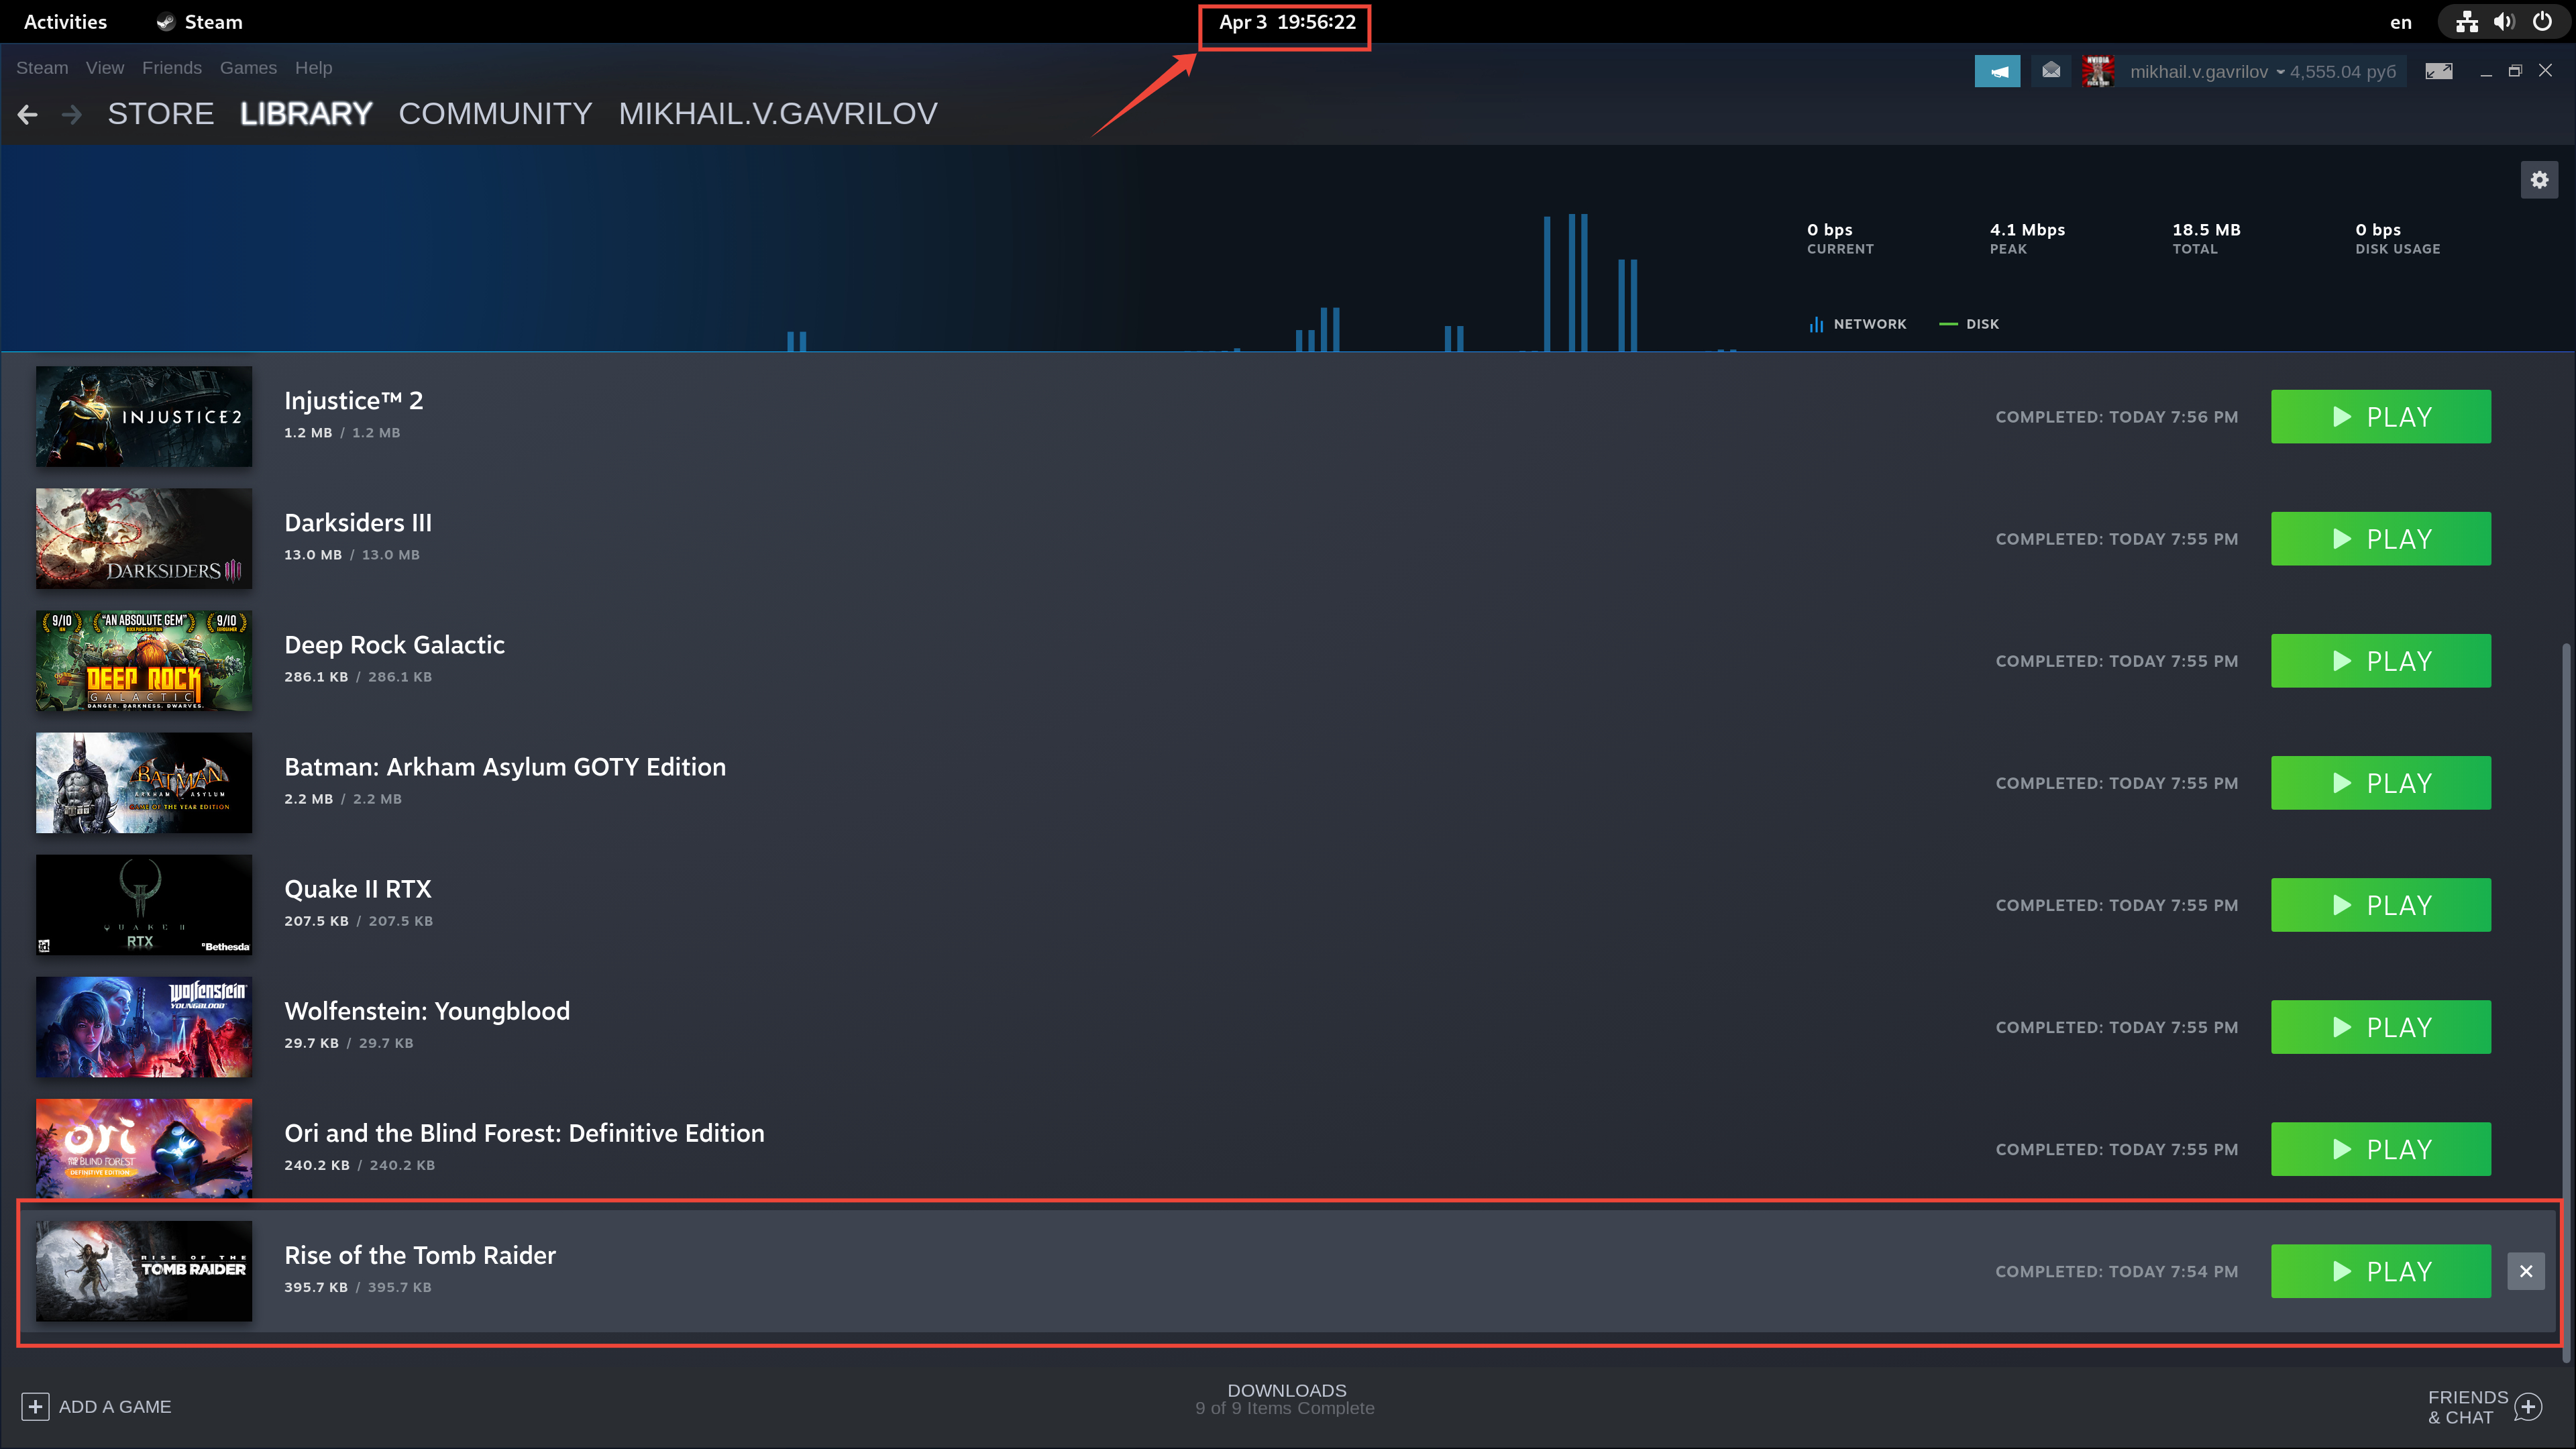Click the Steam logo in the top bar

[x=166, y=22]
